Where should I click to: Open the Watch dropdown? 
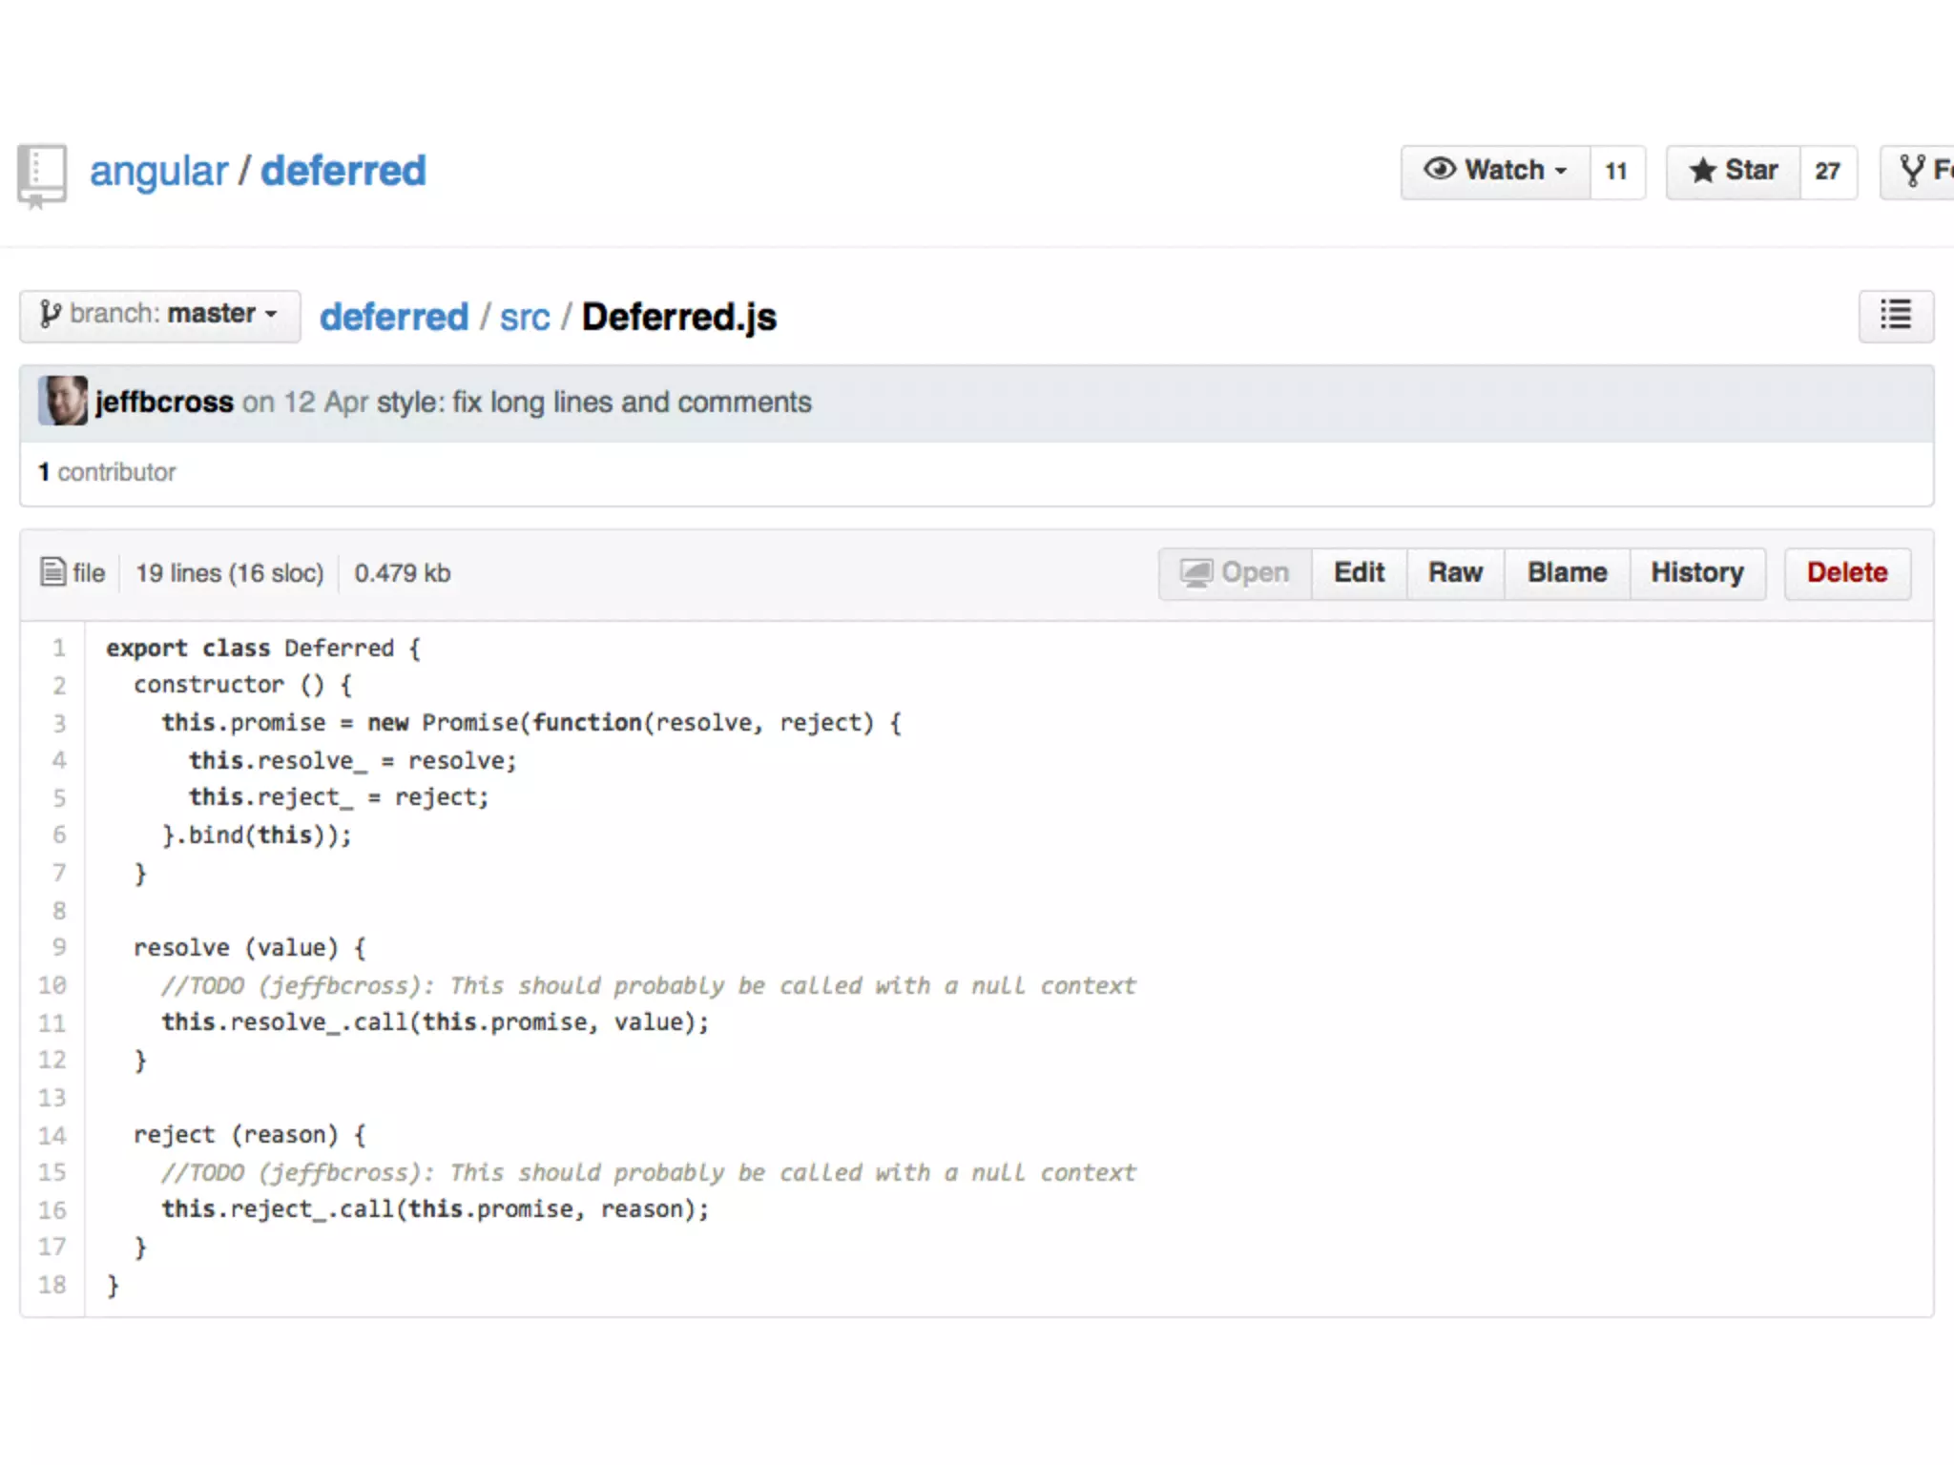pyautogui.click(x=1495, y=172)
